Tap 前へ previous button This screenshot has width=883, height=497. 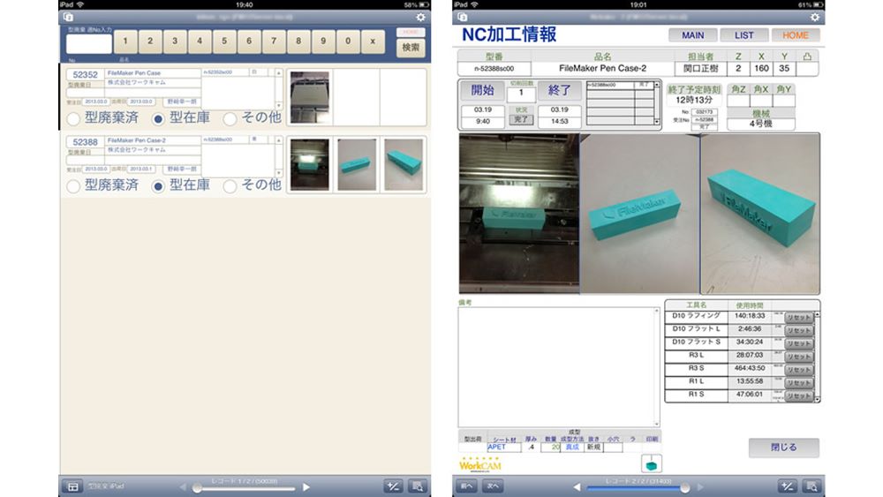coord(466,486)
